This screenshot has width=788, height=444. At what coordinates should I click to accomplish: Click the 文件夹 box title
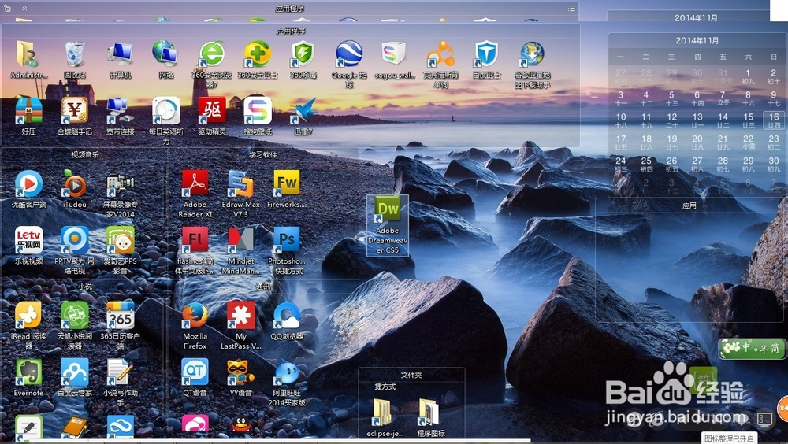click(x=411, y=375)
